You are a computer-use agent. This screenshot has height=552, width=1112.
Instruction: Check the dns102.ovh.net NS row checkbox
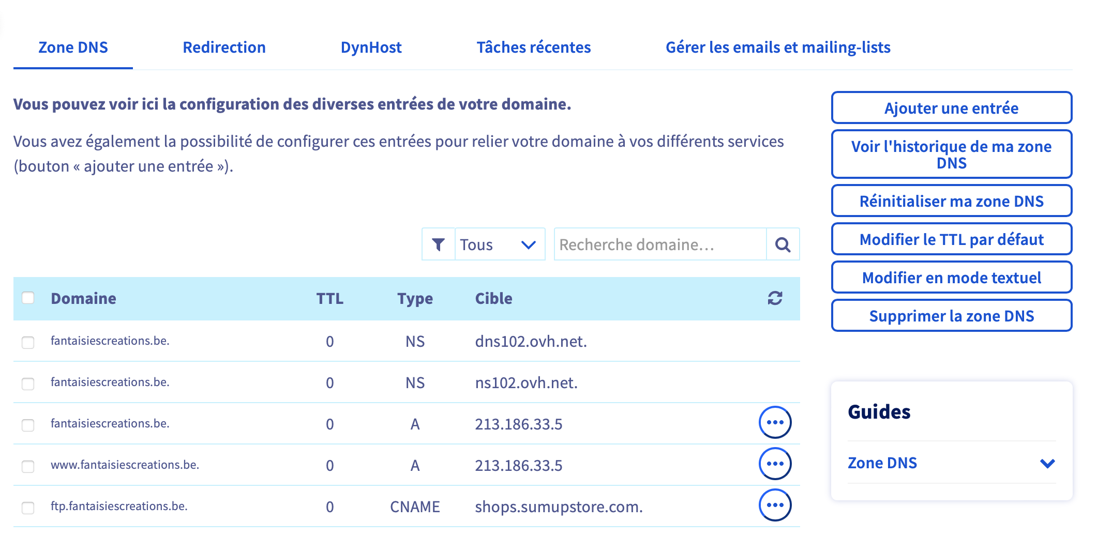click(x=28, y=342)
